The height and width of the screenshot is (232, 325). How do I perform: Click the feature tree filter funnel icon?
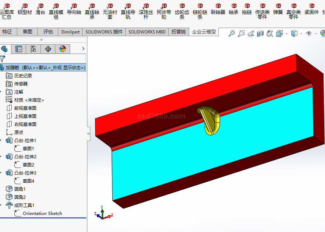click(3, 59)
